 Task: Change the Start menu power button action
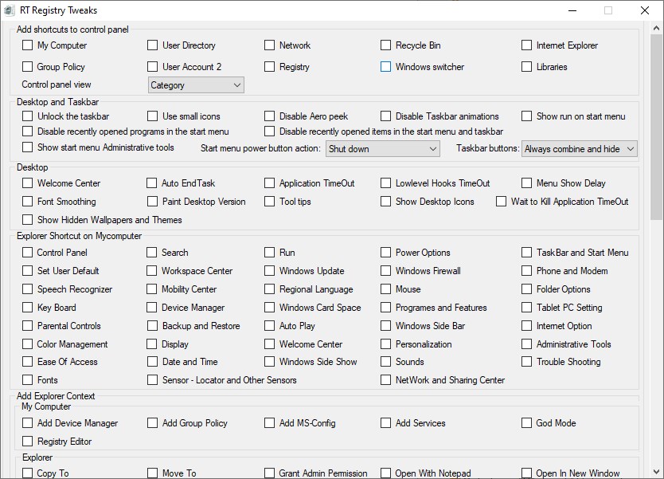382,148
